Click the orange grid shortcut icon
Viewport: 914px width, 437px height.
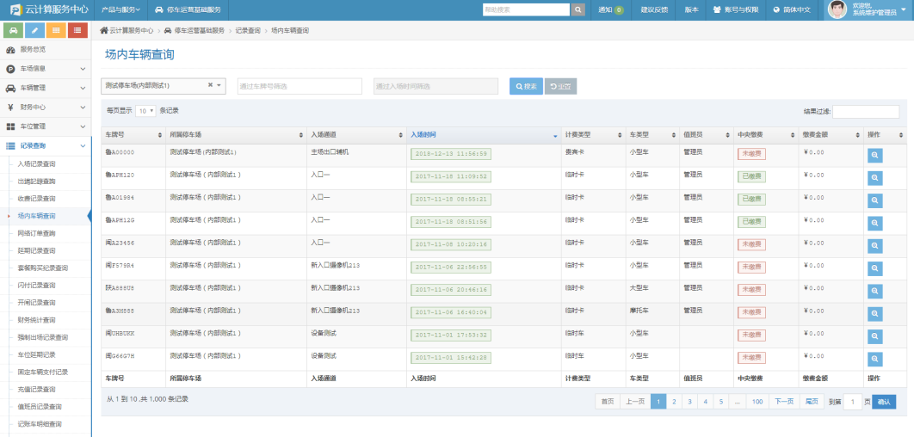[x=57, y=30]
